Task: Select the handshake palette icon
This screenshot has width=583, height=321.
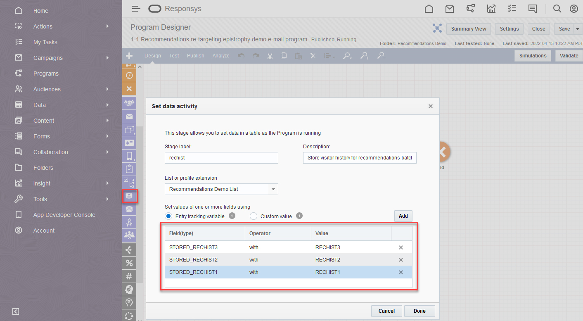Action: (x=129, y=103)
